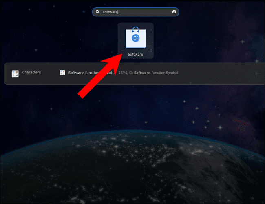Click the clear search text button
265x204 pixels.
tap(174, 12)
